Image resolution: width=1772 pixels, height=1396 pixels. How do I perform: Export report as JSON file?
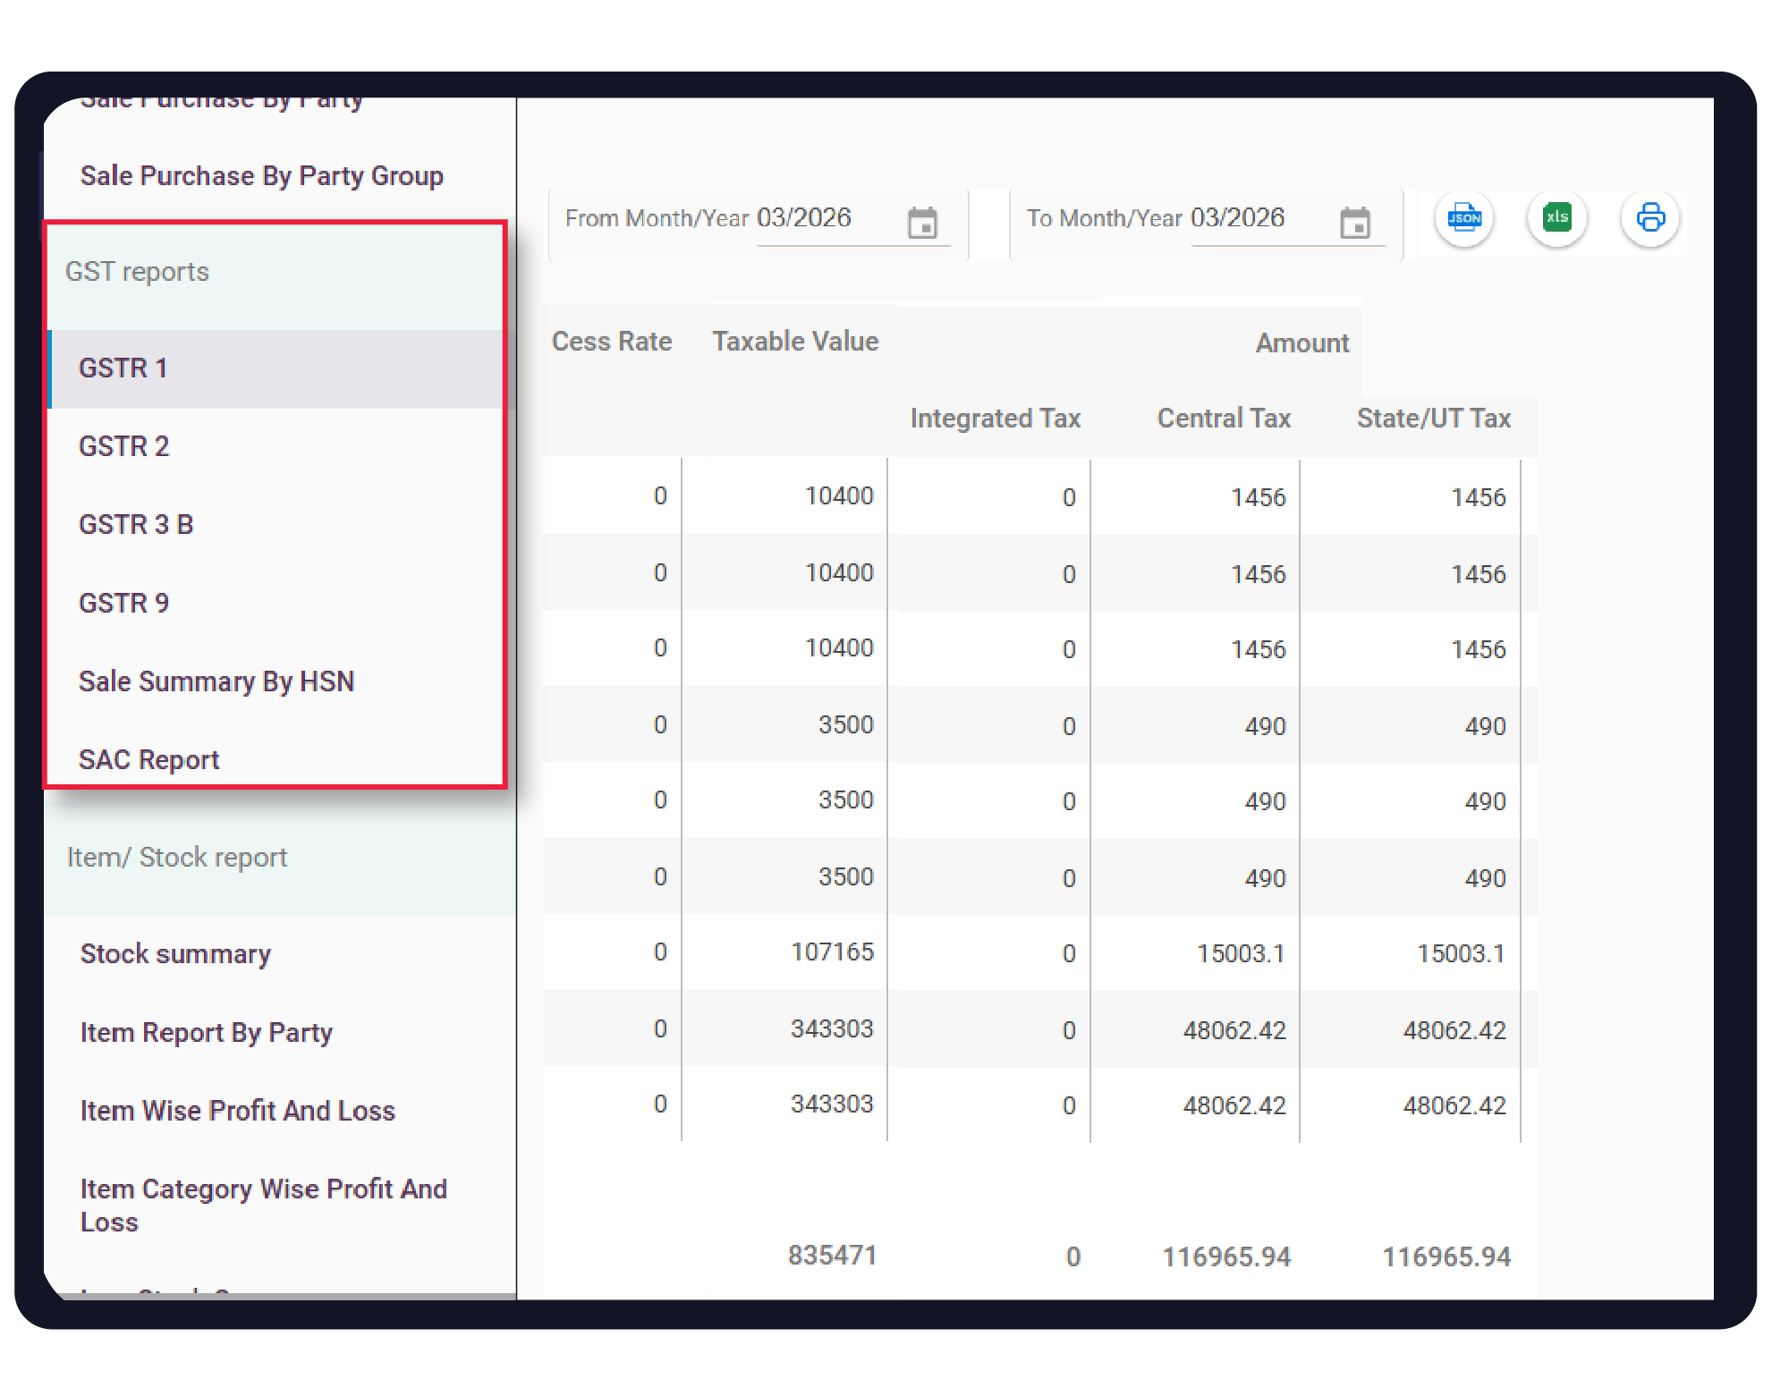coord(1463,218)
